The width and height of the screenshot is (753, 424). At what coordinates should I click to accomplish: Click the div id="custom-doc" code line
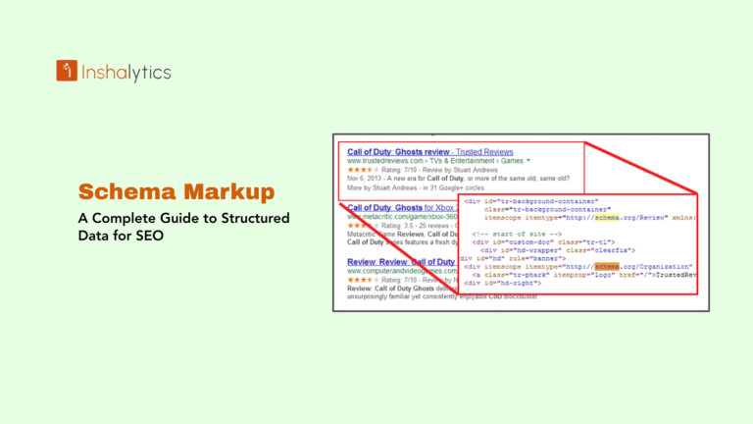click(x=543, y=242)
